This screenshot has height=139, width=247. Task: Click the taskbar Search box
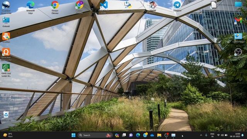(95, 135)
